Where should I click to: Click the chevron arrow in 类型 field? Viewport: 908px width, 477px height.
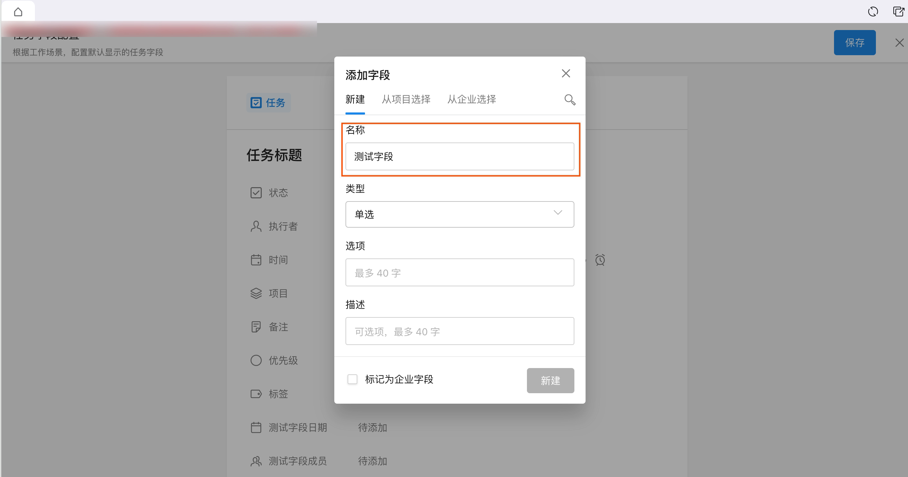pos(557,213)
